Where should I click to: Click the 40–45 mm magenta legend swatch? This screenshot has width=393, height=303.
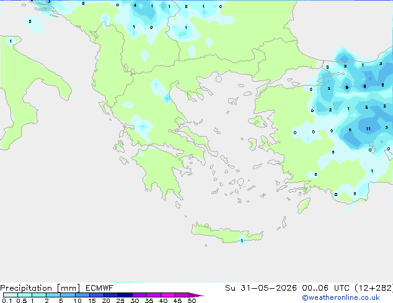pos(168,295)
